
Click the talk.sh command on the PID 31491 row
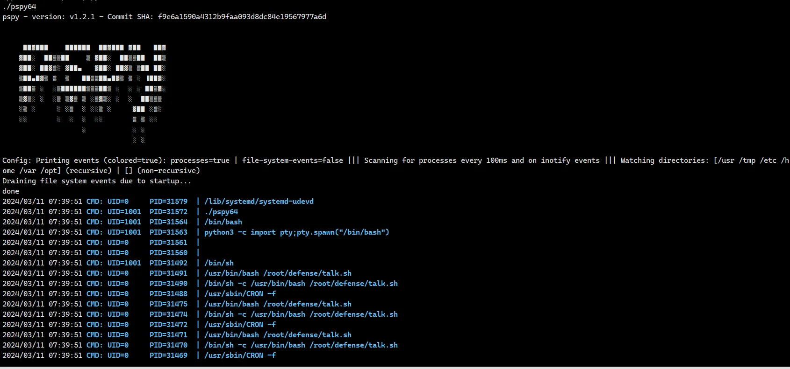coord(278,273)
